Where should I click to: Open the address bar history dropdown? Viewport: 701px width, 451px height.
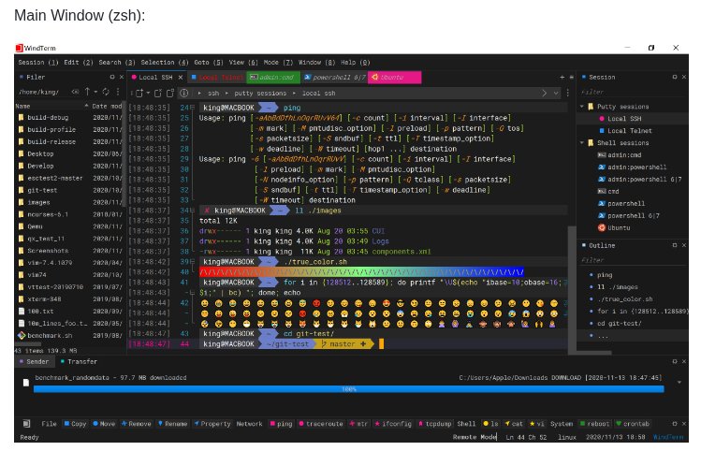point(556,93)
